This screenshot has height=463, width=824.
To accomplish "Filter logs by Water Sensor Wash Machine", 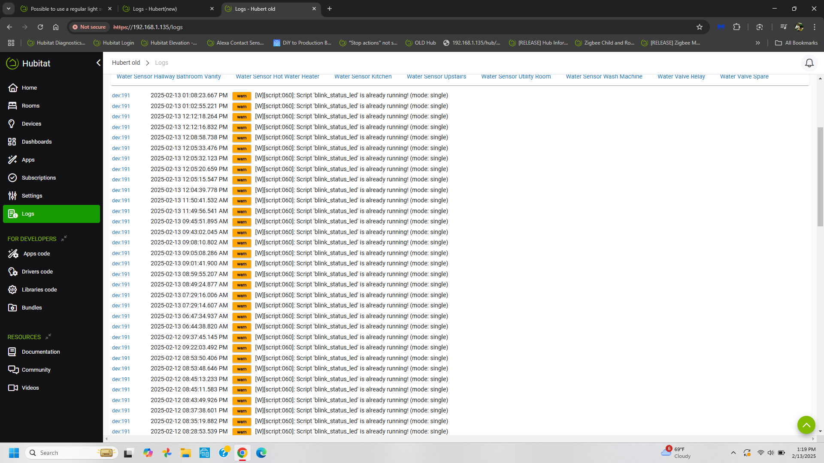I will tap(604, 77).
